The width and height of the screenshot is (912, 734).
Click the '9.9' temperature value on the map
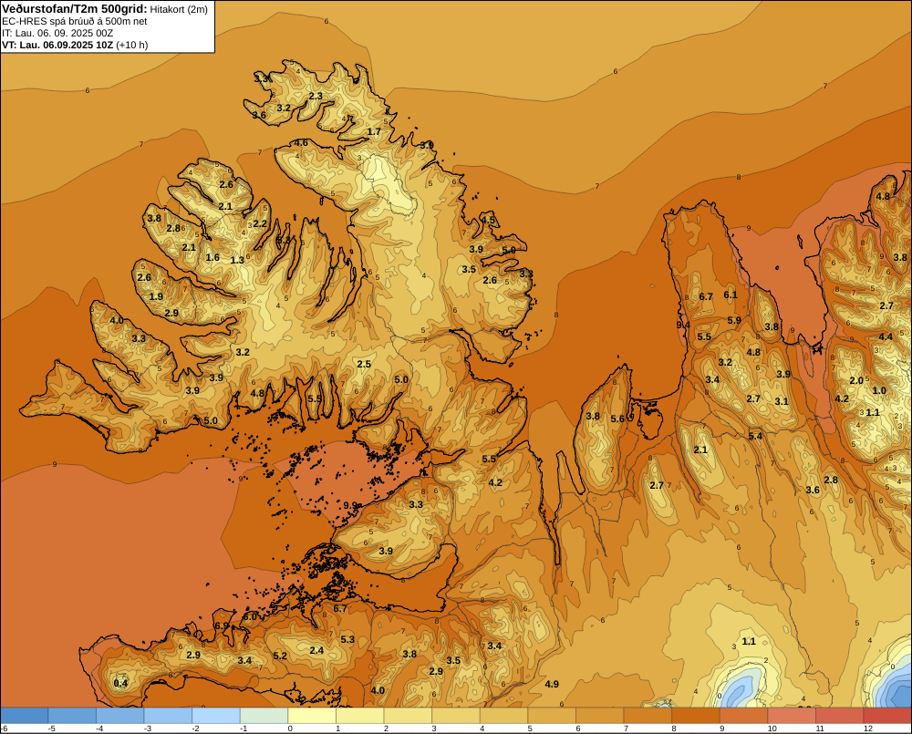click(x=350, y=505)
